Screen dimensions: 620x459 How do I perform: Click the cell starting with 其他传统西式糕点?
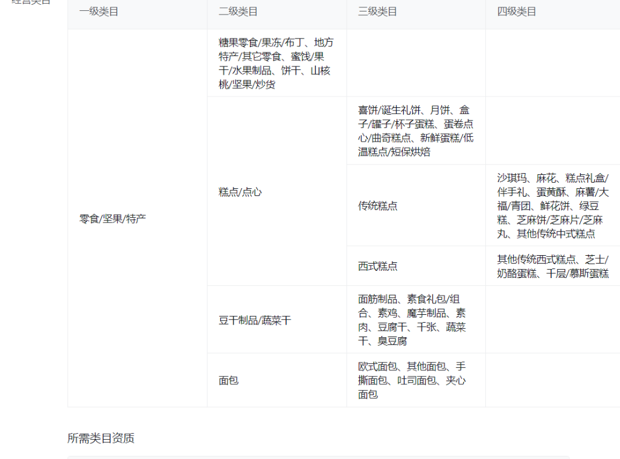(552, 266)
